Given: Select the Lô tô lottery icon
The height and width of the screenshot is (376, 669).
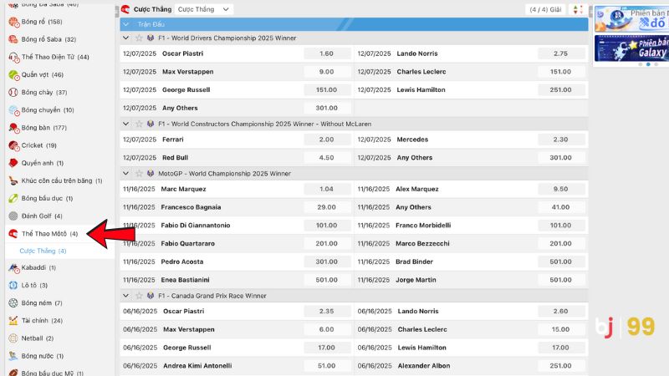Looking at the screenshot, I should [13, 285].
